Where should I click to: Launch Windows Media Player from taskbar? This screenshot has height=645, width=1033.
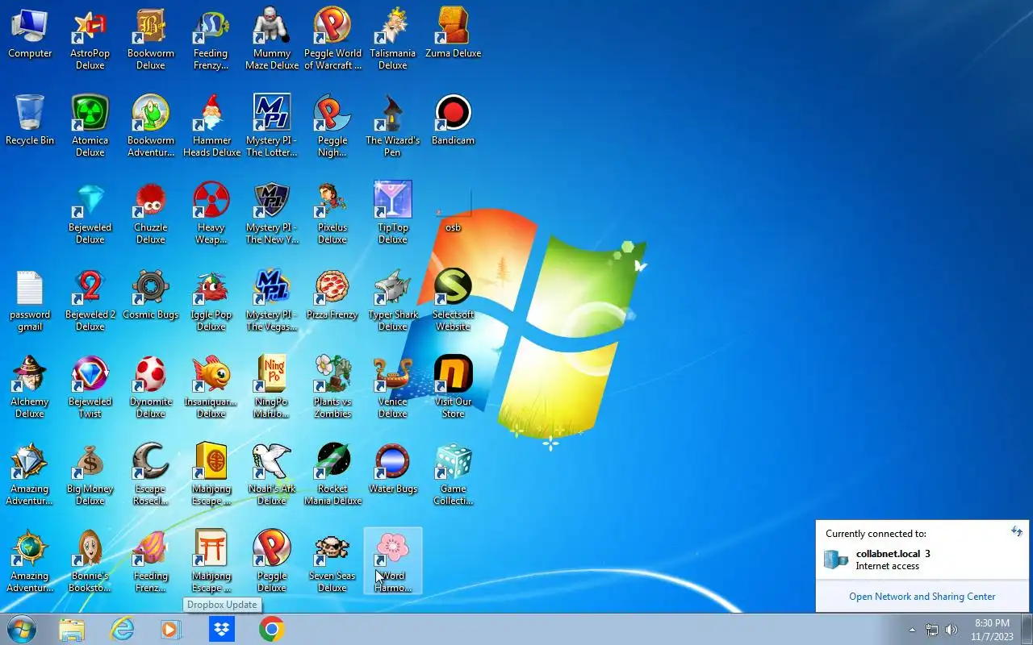171,629
